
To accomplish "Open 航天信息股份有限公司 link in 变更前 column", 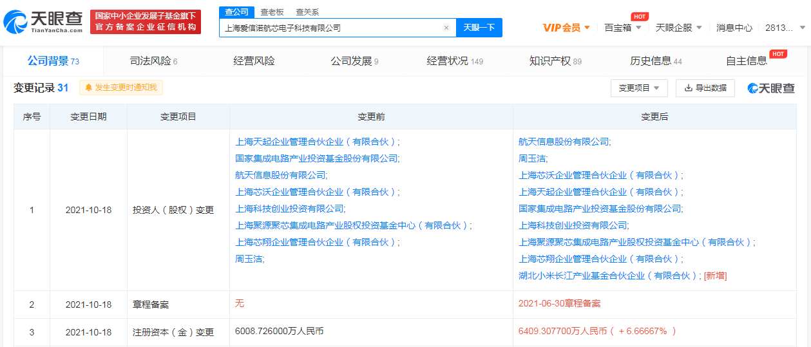I will pyautogui.click(x=281, y=175).
